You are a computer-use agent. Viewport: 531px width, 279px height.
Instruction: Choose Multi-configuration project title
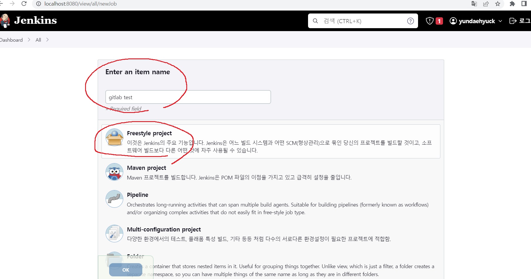tap(164, 229)
